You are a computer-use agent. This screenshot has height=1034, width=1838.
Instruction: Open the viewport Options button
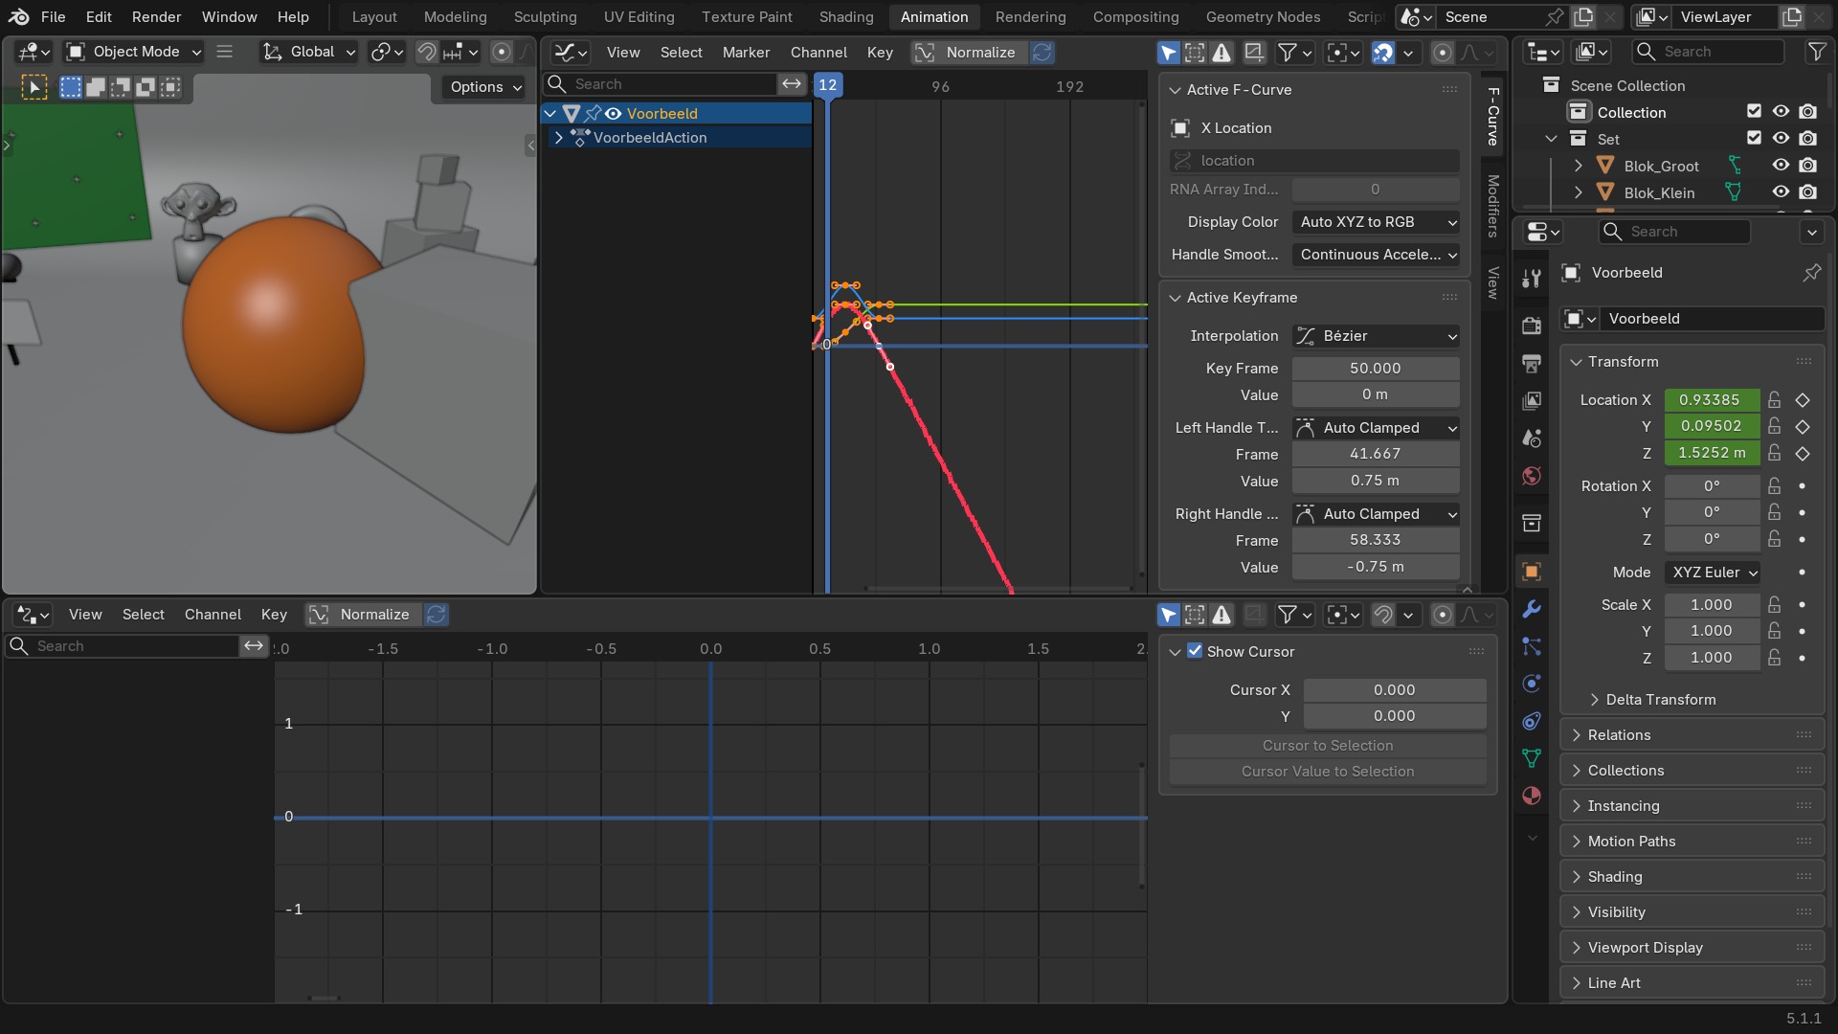point(485,87)
